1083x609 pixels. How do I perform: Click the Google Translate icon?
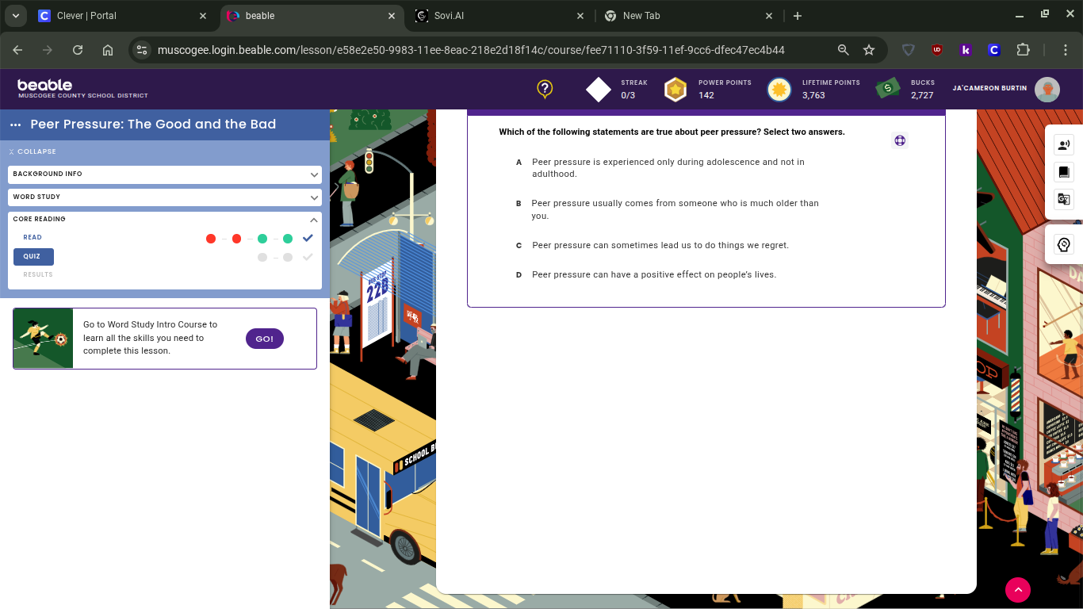[1064, 199]
